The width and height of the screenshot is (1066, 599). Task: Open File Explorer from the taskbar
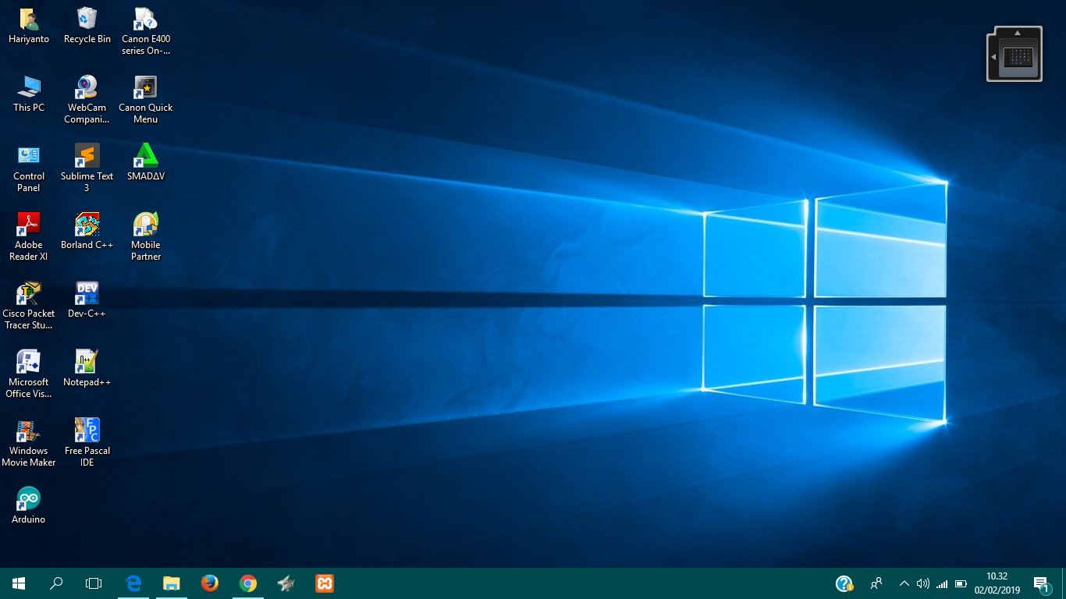click(x=172, y=583)
